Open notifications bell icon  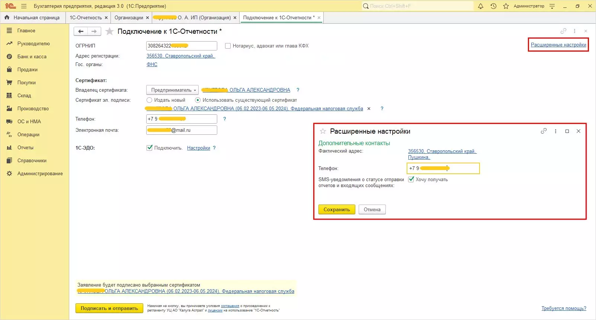[x=481, y=6]
